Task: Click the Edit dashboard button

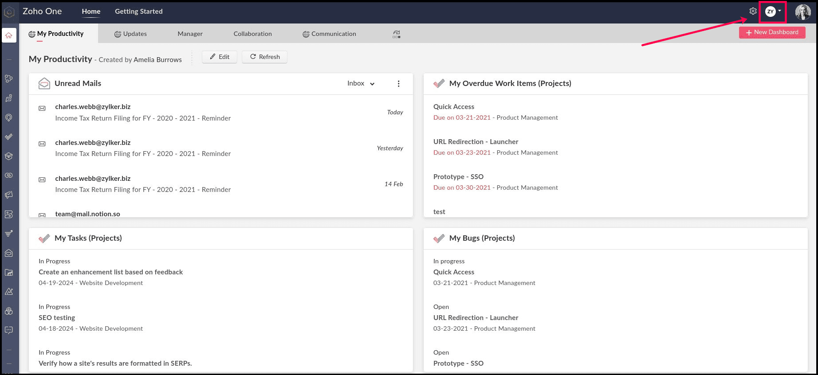Action: [220, 57]
